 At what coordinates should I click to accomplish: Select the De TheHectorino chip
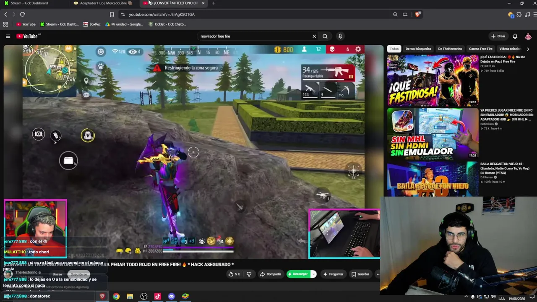[450, 49]
